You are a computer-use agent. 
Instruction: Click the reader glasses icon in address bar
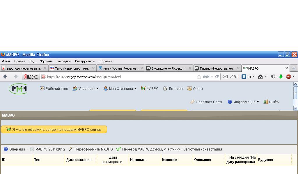click(206, 77)
